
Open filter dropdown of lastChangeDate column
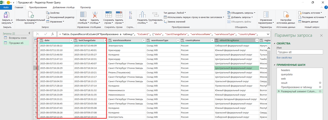coord(105,40)
